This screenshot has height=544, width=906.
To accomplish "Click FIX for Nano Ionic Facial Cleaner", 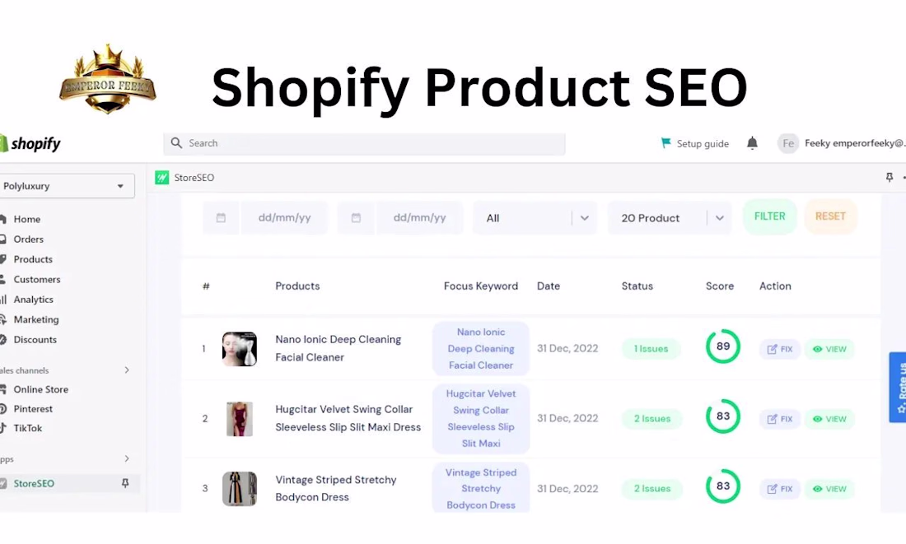I will click(779, 349).
